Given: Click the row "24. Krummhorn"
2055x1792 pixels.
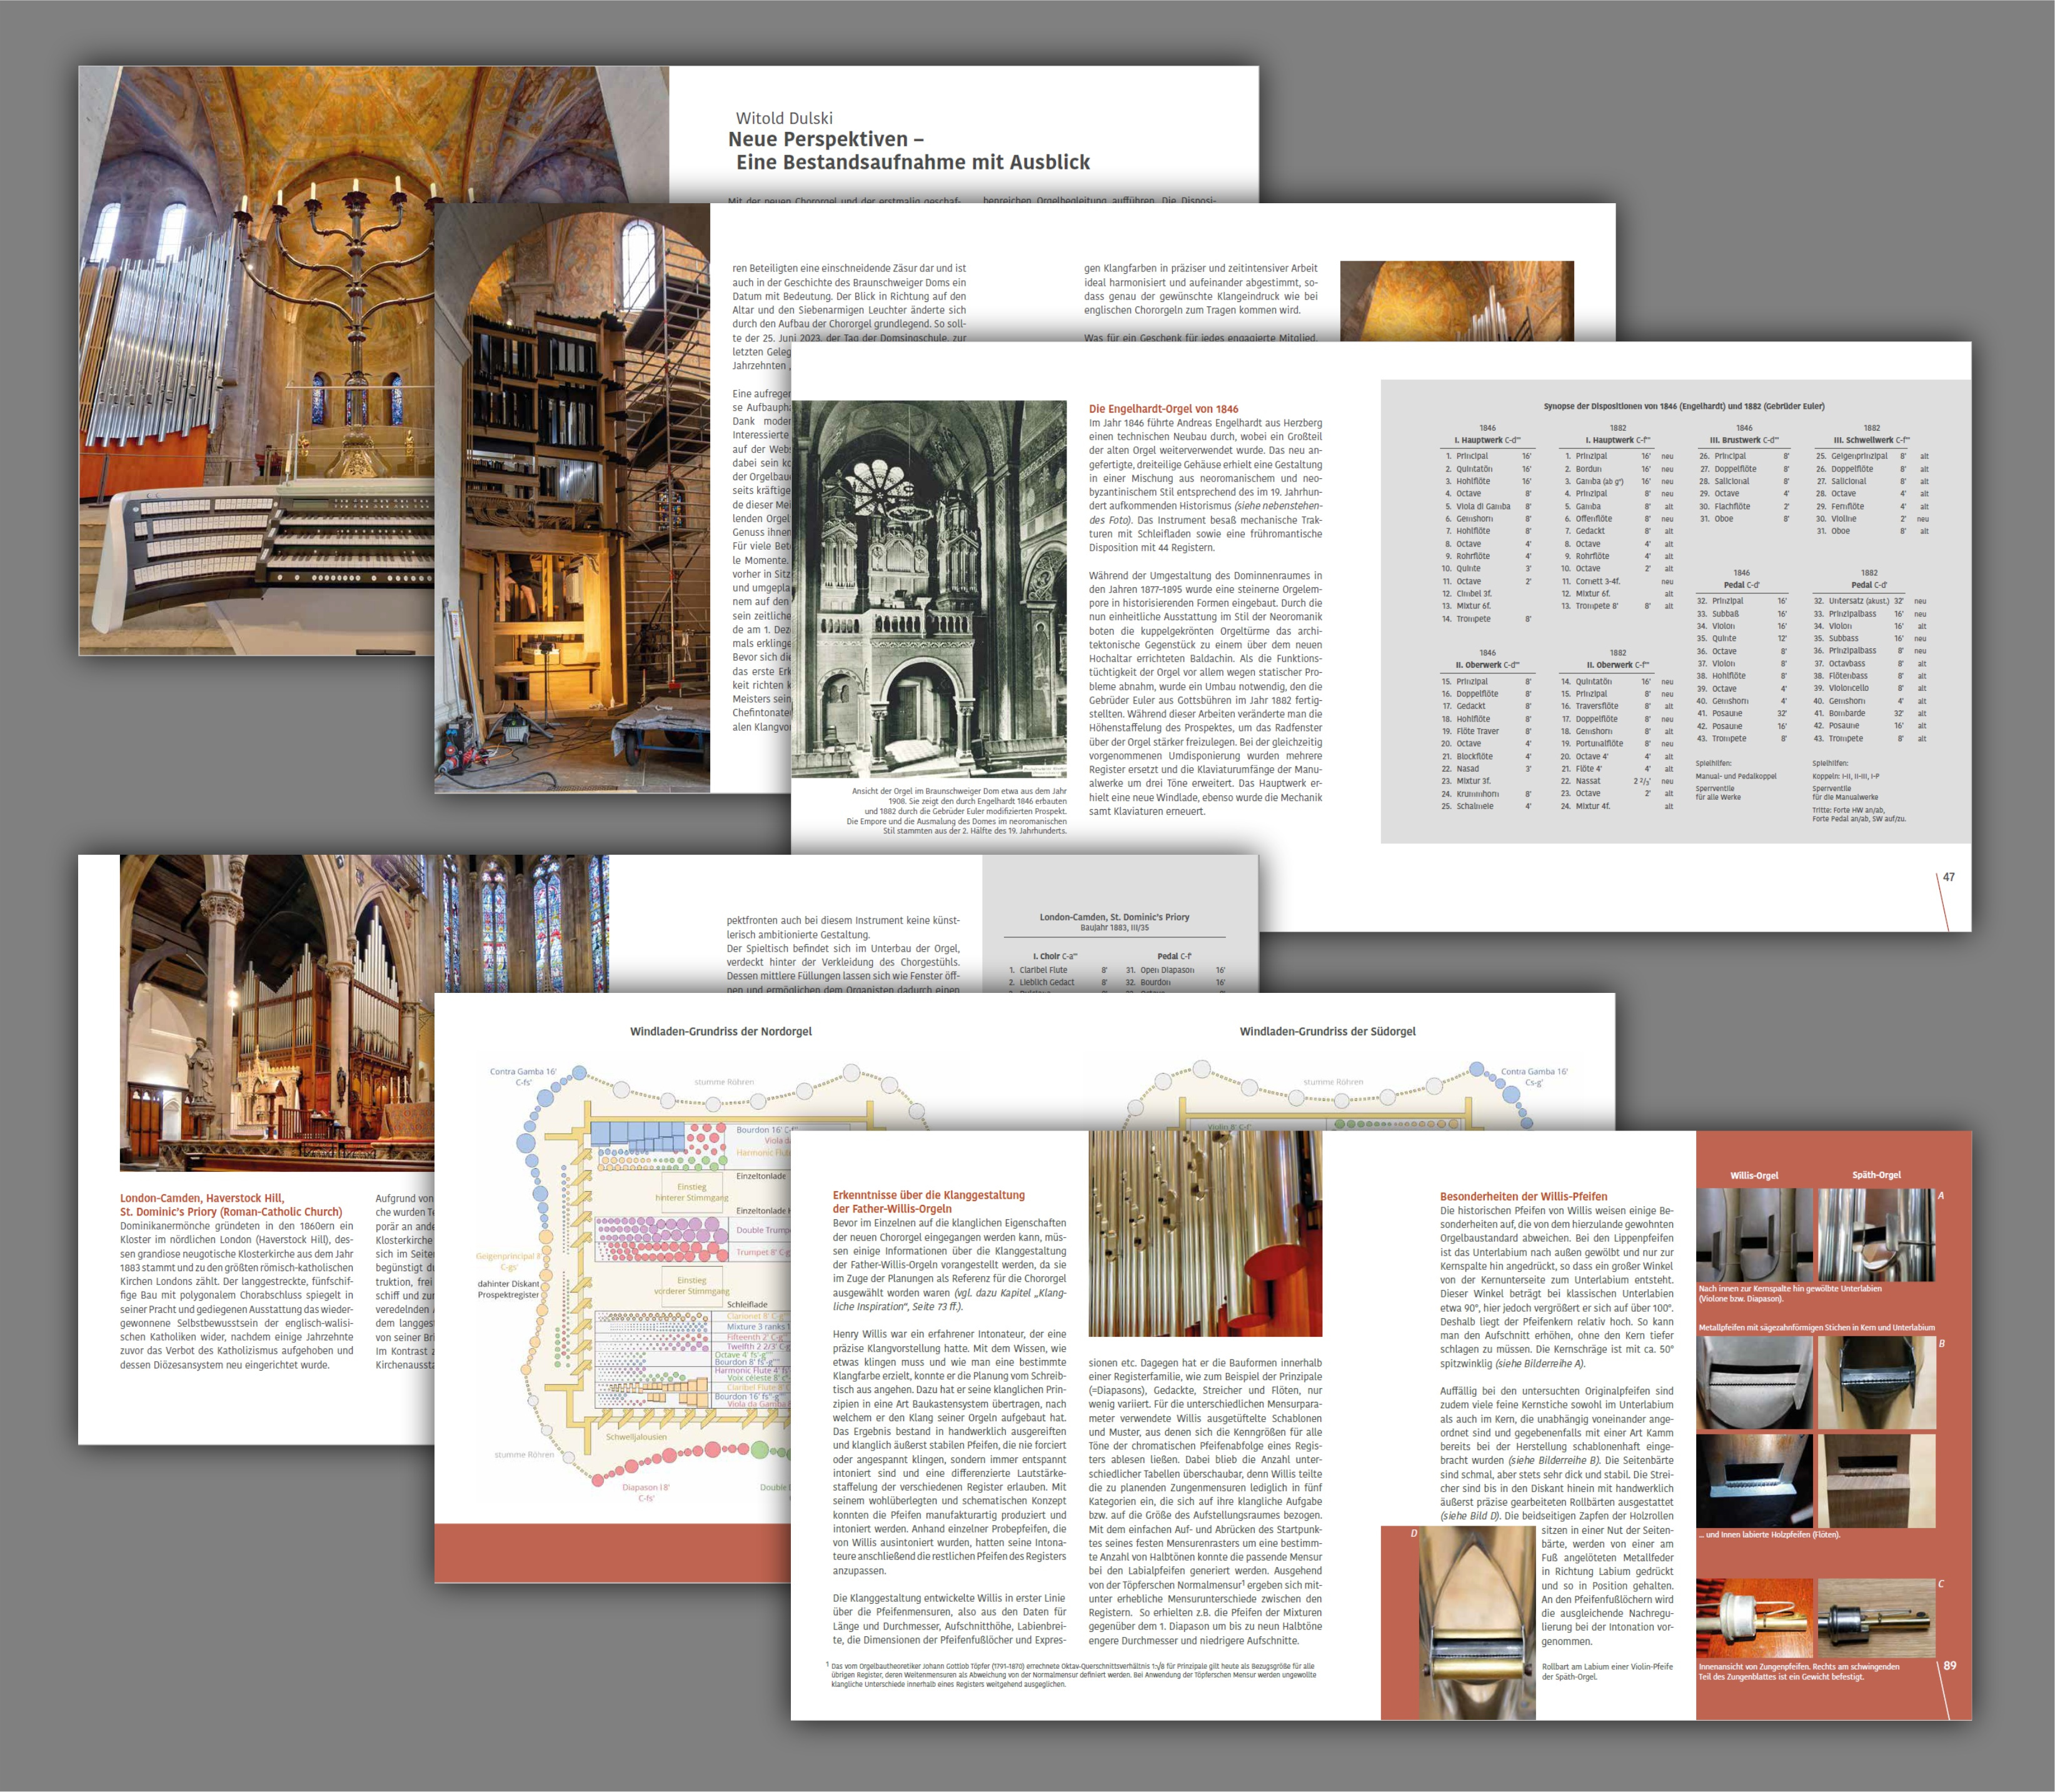Looking at the screenshot, I should pyautogui.click(x=1486, y=794).
